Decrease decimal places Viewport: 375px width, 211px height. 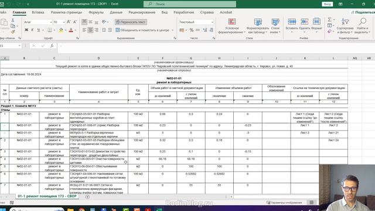tap(211, 30)
